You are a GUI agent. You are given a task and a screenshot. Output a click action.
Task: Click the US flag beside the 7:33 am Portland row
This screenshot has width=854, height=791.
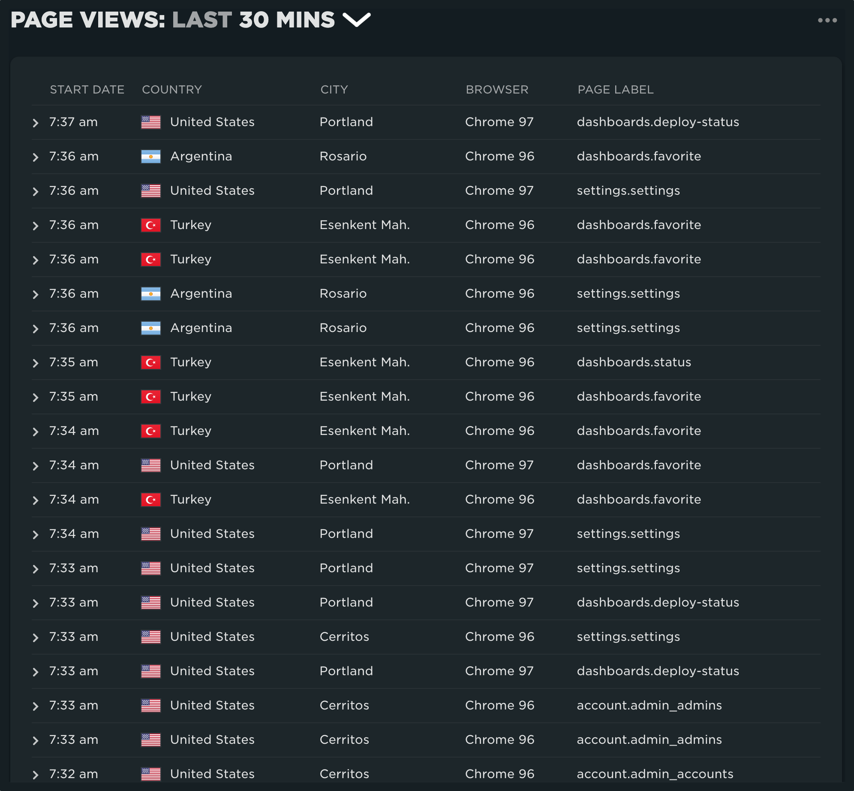click(x=150, y=568)
